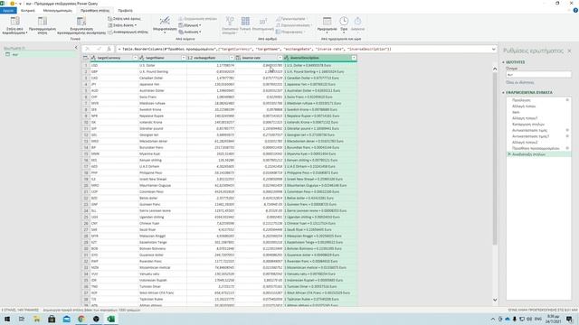Open inverseDescription column filter dropdown
The height and width of the screenshot is (325, 579).
click(354, 58)
